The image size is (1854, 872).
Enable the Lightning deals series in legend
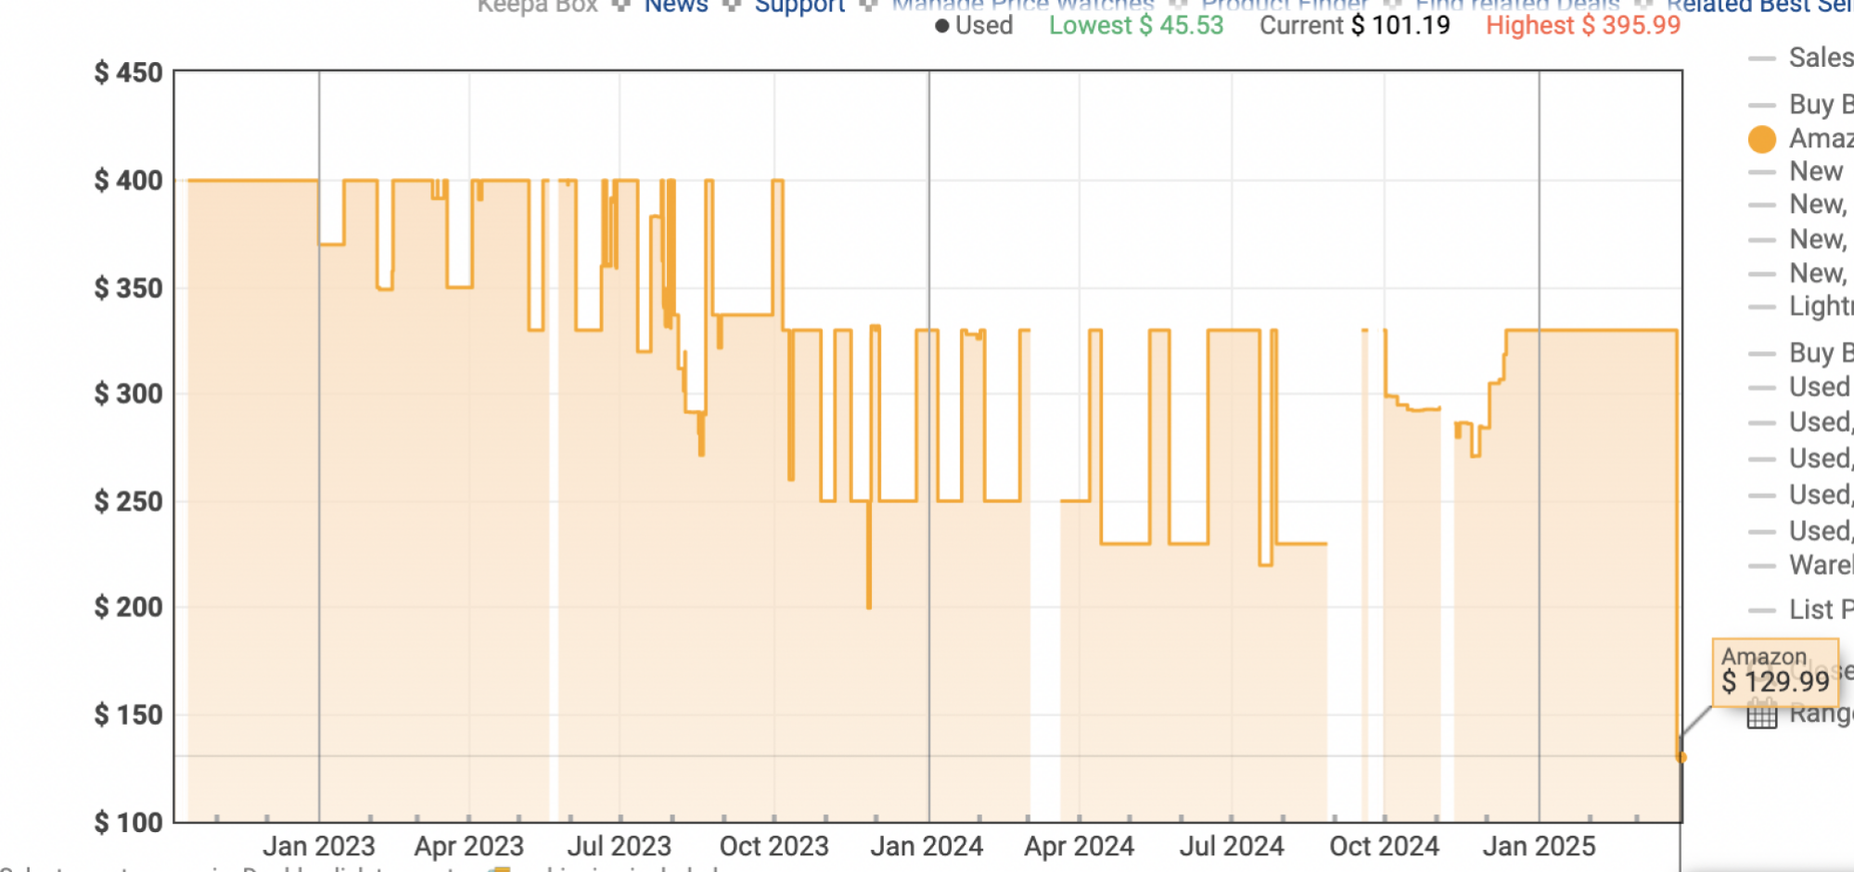(x=1800, y=307)
